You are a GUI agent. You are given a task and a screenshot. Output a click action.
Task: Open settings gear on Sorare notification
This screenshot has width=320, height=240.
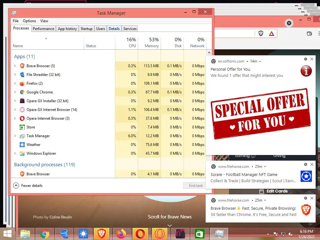[x=306, y=164]
